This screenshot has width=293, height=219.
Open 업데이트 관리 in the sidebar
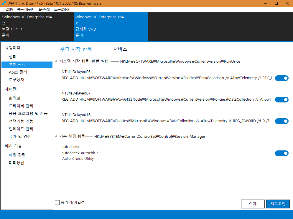27,129
